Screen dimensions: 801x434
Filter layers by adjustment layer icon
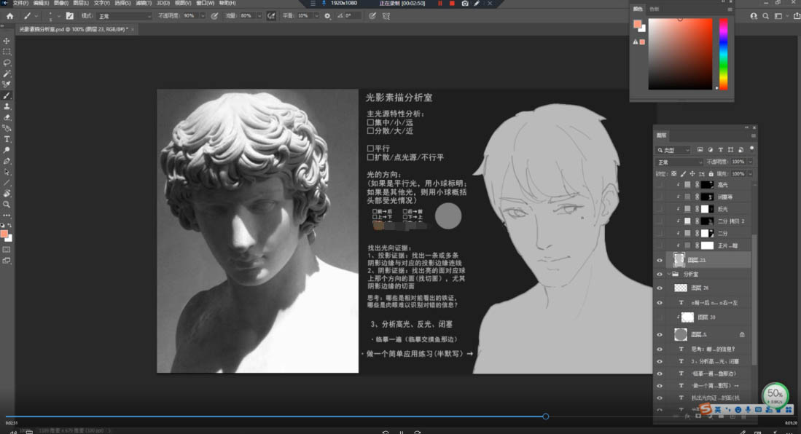pos(710,149)
